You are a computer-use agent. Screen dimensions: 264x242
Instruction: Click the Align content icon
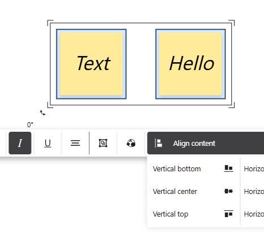pyautogui.click(x=158, y=143)
